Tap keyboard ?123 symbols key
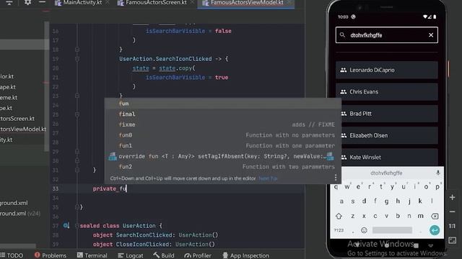The height and width of the screenshot is (259, 462). 339,230
